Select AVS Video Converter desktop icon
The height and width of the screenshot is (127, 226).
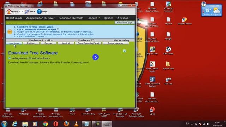coord(168,7)
